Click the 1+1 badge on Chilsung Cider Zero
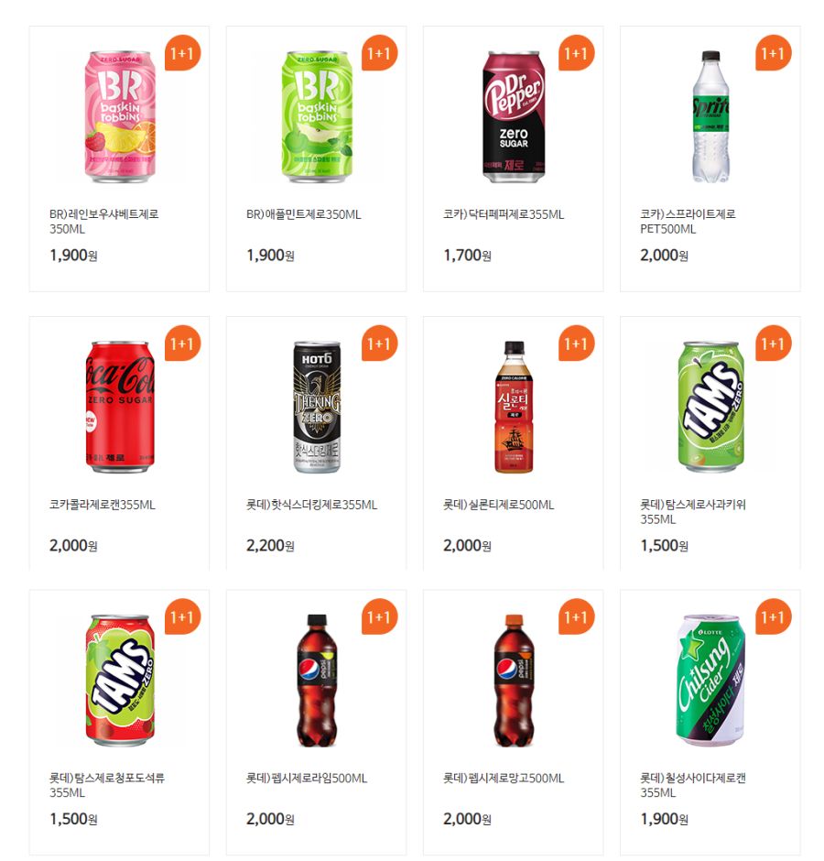The height and width of the screenshot is (861, 824). coord(774,616)
